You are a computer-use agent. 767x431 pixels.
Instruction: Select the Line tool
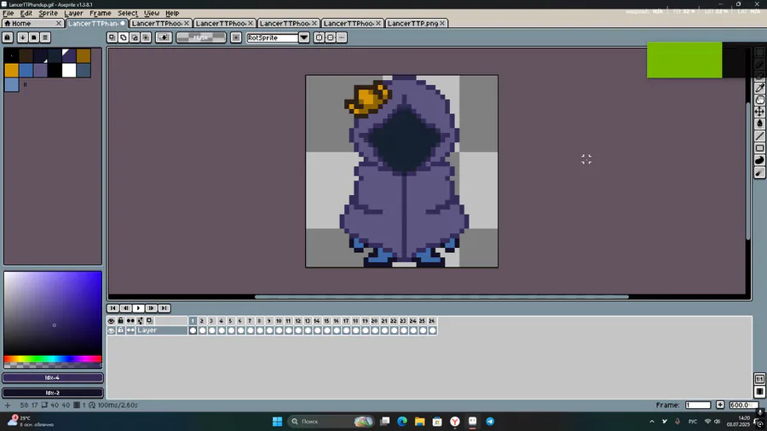click(x=759, y=136)
